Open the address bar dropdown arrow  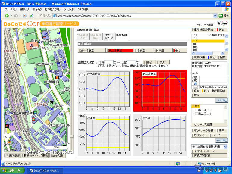click(215, 16)
